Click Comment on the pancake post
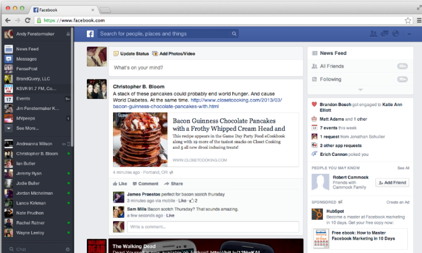Screen dimensions: 422x253 coord(146,184)
